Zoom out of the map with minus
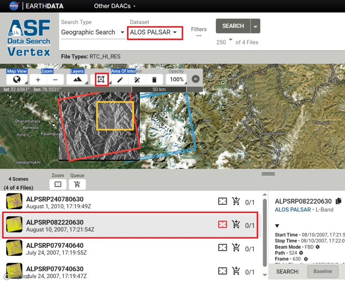Image resolution: width=345 pixels, height=281 pixels. coord(55,79)
